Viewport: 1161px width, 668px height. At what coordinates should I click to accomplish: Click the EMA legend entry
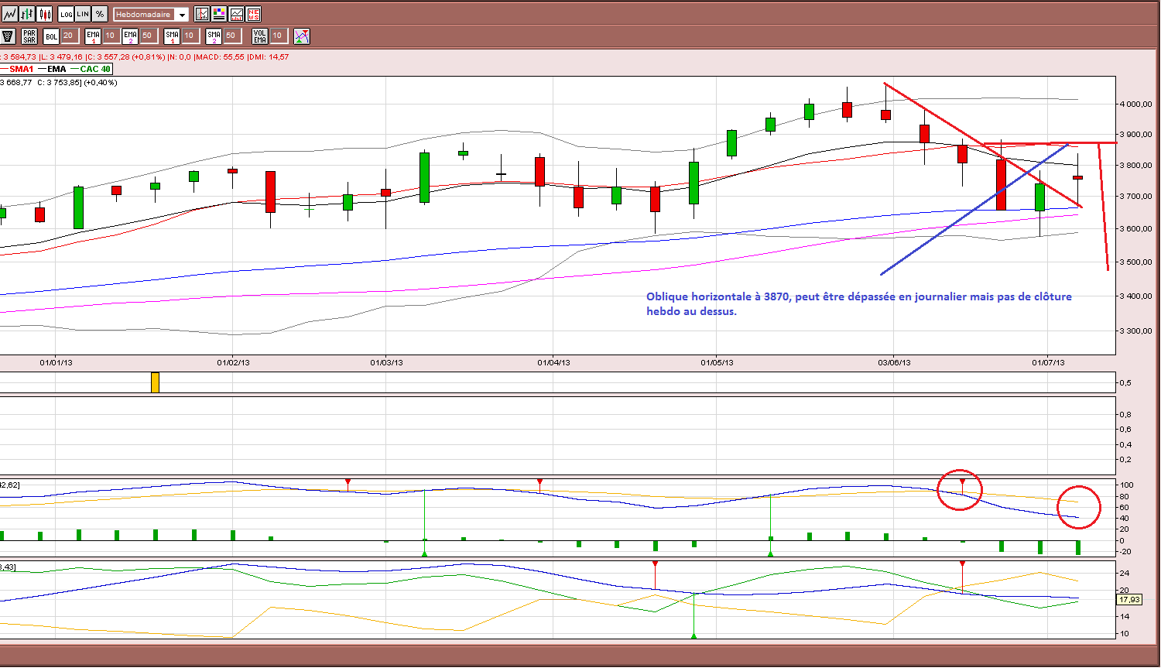point(52,69)
